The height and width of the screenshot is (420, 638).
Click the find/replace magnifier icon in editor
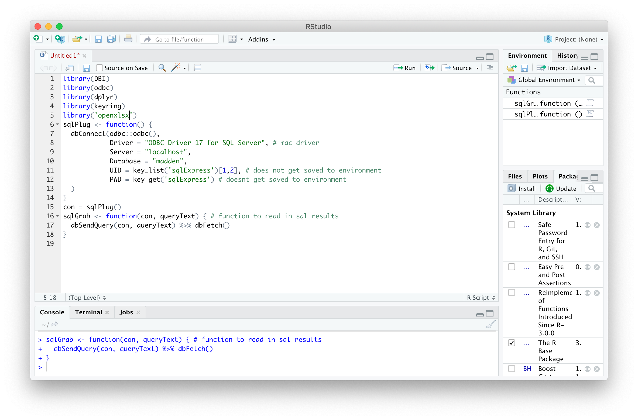(162, 68)
